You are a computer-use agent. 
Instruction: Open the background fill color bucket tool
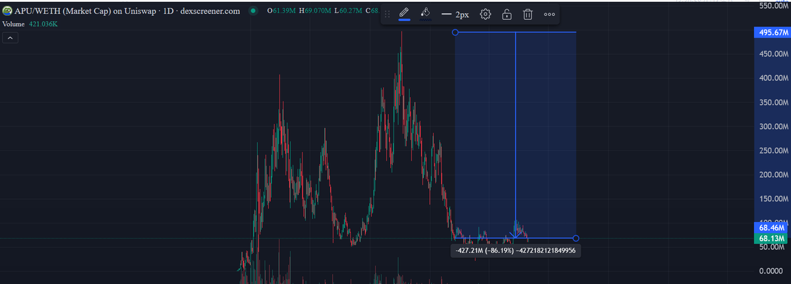coord(426,14)
